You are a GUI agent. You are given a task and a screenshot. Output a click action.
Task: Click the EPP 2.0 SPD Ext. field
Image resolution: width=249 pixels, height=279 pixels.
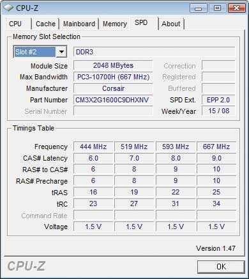tap(218, 100)
